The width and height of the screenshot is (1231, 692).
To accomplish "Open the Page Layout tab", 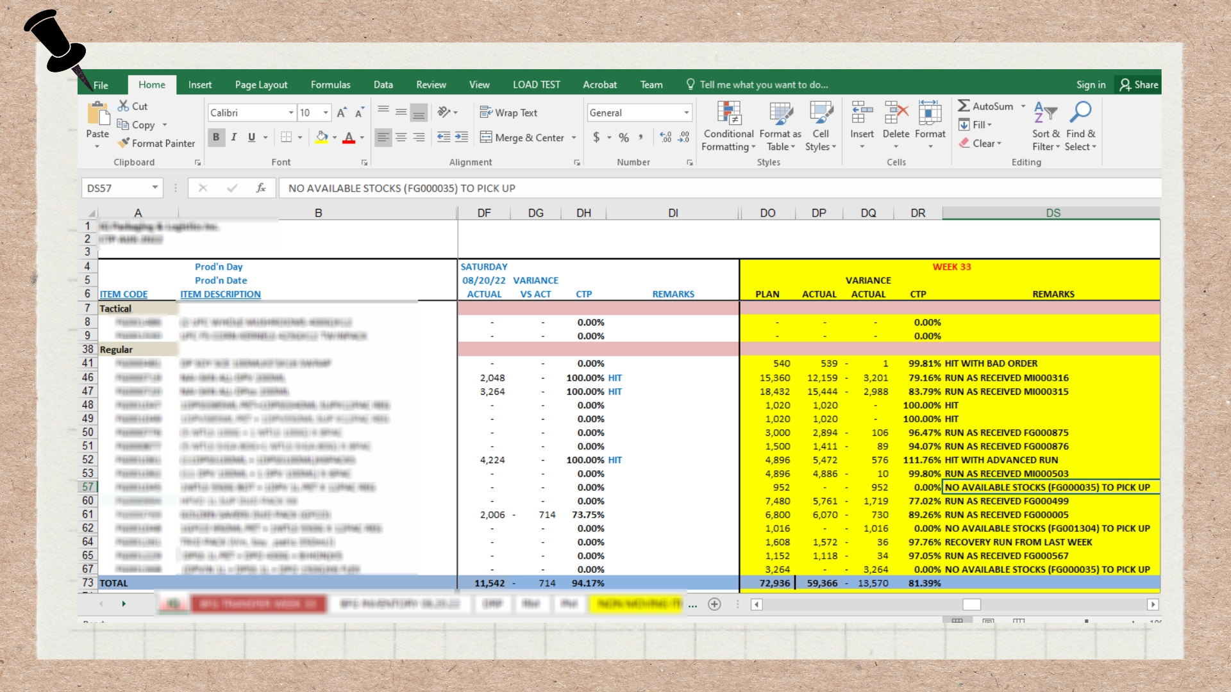I will click(261, 85).
